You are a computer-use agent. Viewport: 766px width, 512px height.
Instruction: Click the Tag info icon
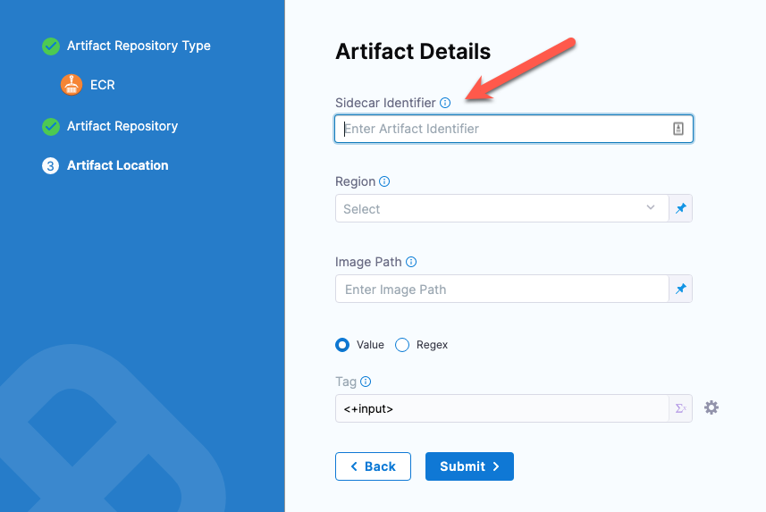[x=366, y=382]
